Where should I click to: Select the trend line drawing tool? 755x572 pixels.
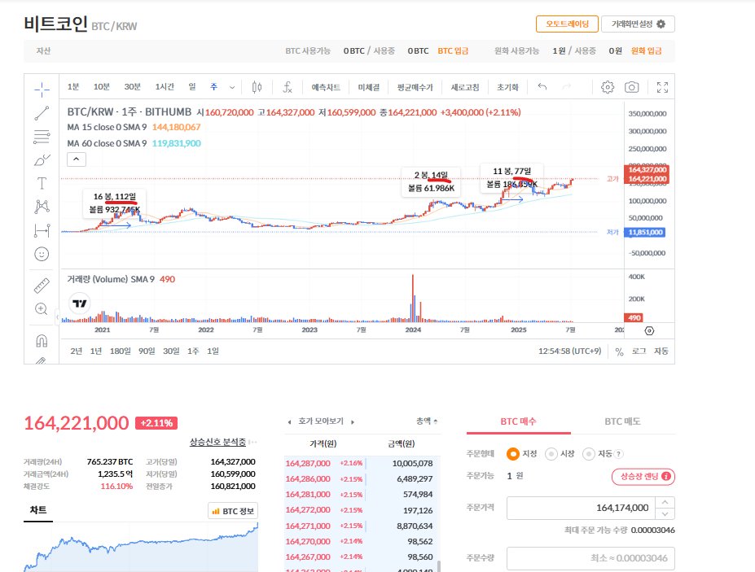(42, 113)
